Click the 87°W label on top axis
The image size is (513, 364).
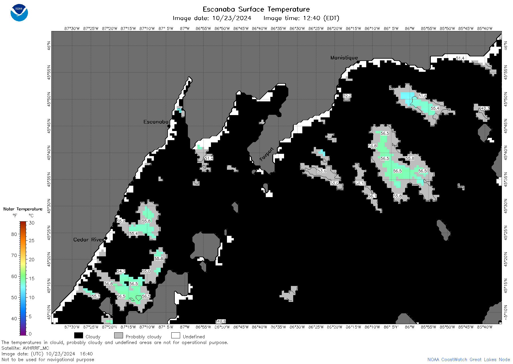[185, 28]
